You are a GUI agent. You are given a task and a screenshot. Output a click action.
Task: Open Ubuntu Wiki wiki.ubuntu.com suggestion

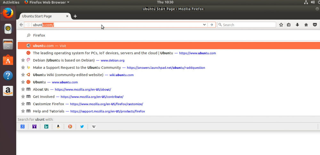coord(169,75)
